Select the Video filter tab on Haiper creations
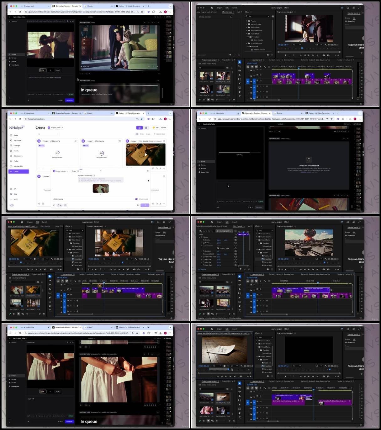This screenshot has height=430, width=381. (x=142, y=134)
